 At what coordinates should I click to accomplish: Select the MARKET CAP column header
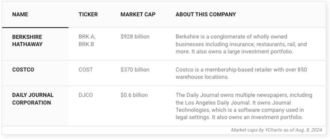[138, 14]
